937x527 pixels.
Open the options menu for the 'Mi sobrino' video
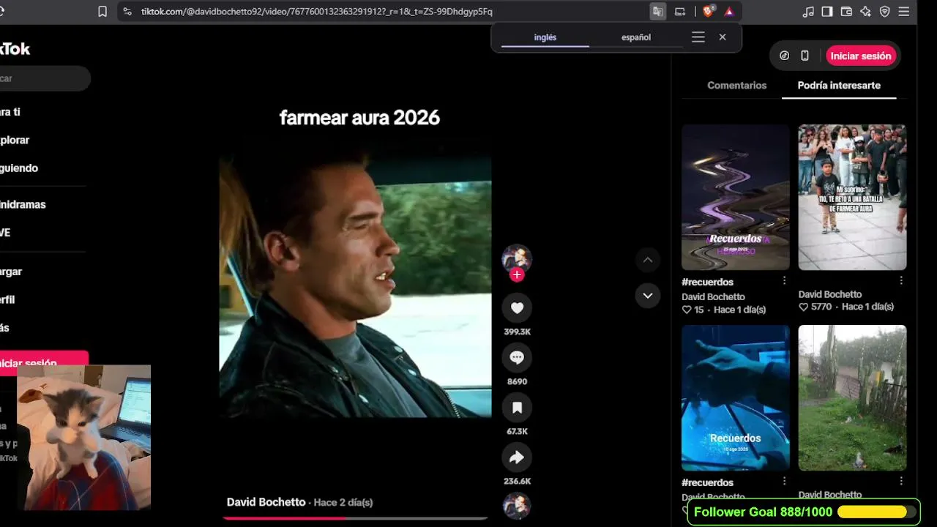[901, 281]
